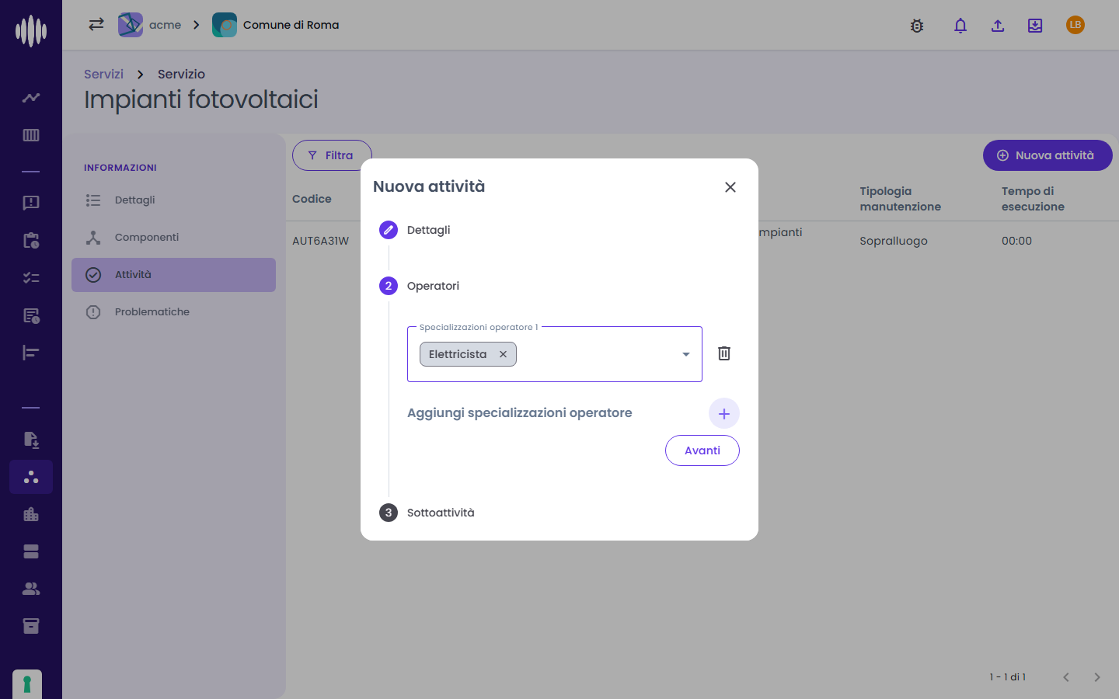Click the Filtra button

pyautogui.click(x=332, y=155)
